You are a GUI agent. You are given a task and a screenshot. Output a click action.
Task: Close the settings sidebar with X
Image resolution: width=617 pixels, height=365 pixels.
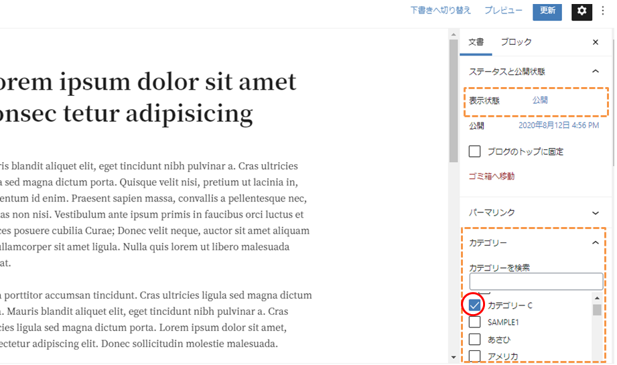596,42
